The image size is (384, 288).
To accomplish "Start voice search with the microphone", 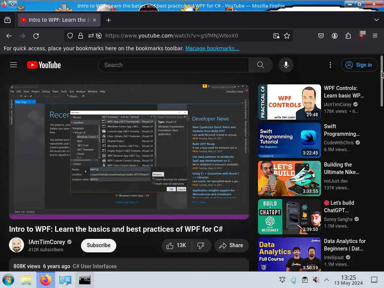I will click(286, 65).
